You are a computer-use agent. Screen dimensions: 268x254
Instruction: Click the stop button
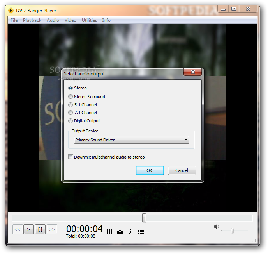tap(40, 229)
